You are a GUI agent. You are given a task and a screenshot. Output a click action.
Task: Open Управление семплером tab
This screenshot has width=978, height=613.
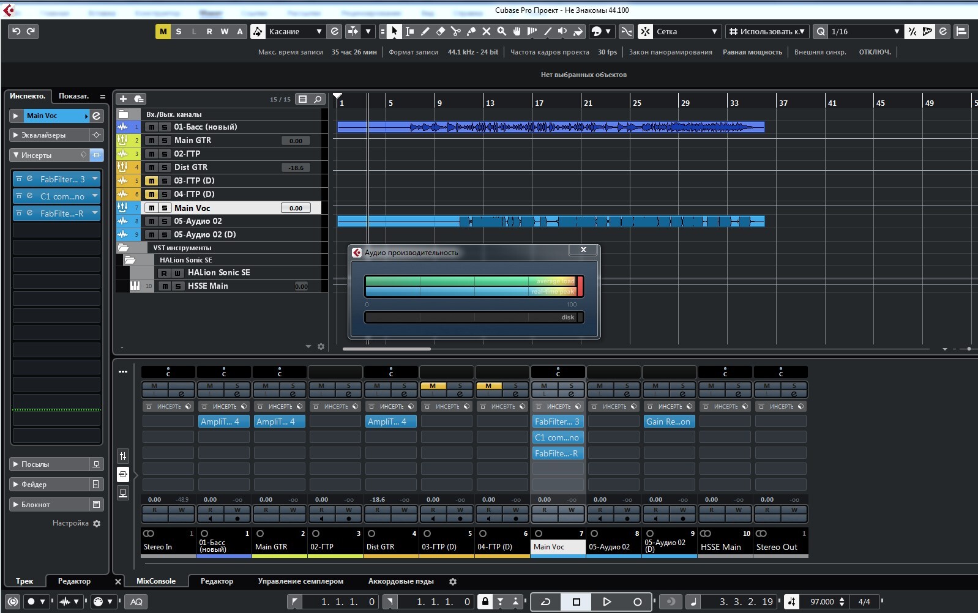300,581
